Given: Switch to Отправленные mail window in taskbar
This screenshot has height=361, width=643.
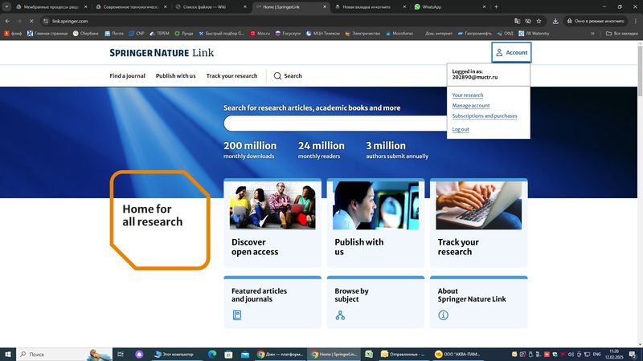Looking at the screenshot, I should pyautogui.click(x=403, y=354).
